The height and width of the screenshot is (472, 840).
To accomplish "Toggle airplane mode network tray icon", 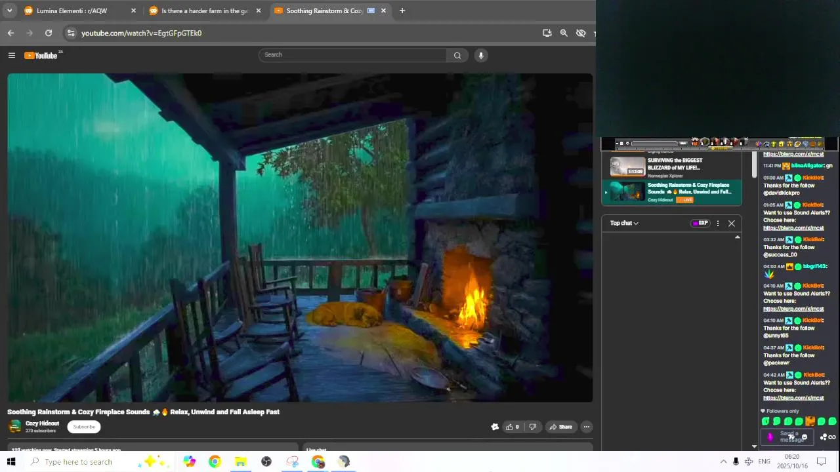I will [x=749, y=462].
